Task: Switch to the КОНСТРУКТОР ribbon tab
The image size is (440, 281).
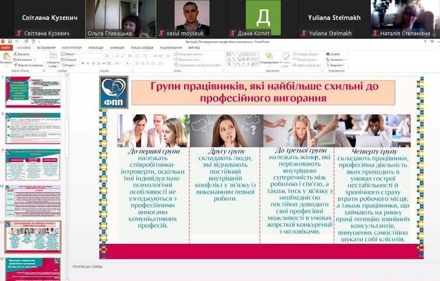Action: click(x=72, y=48)
